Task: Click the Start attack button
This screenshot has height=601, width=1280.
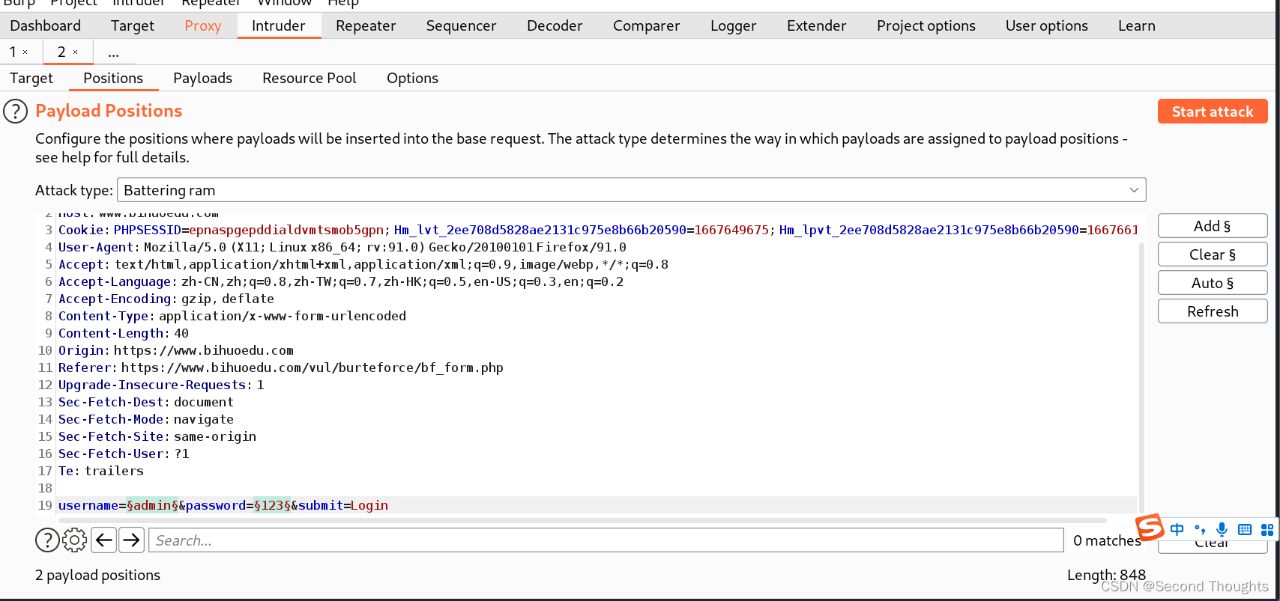Action: tap(1213, 112)
